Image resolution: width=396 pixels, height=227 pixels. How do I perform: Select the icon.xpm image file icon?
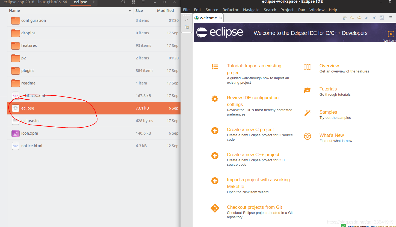[x=16, y=133]
